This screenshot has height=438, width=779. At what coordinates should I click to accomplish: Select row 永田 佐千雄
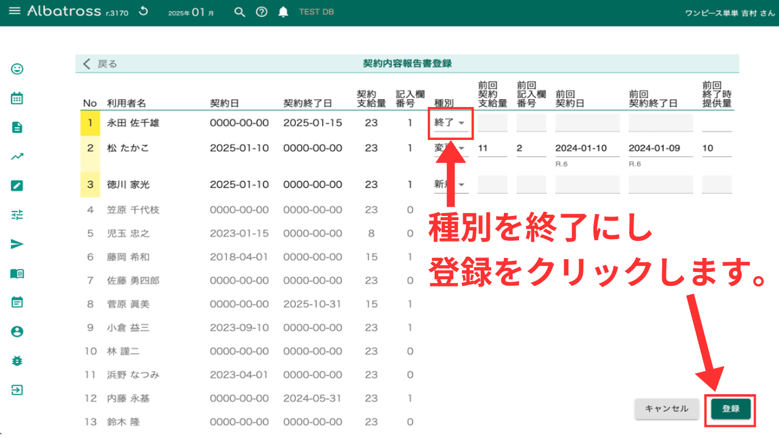tap(408, 123)
